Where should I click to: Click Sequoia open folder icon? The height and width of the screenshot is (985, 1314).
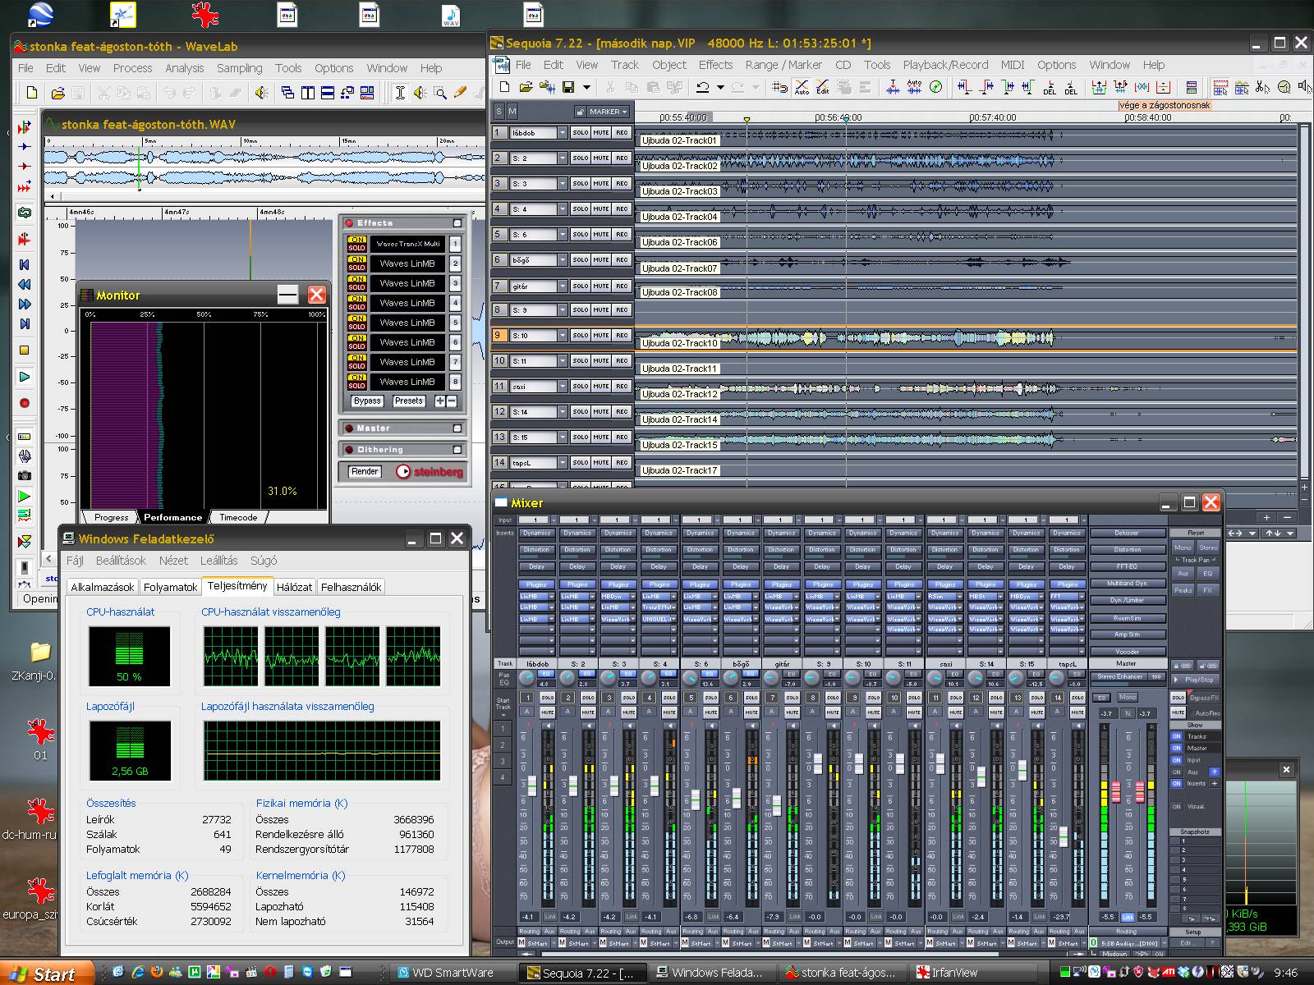526,86
